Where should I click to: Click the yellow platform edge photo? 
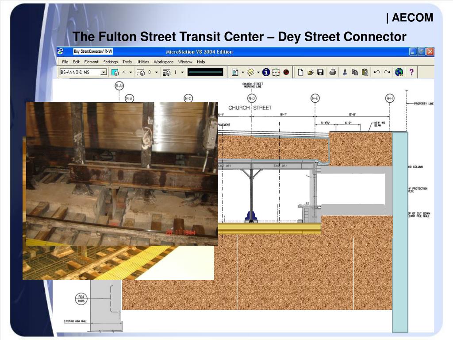tap(118, 263)
